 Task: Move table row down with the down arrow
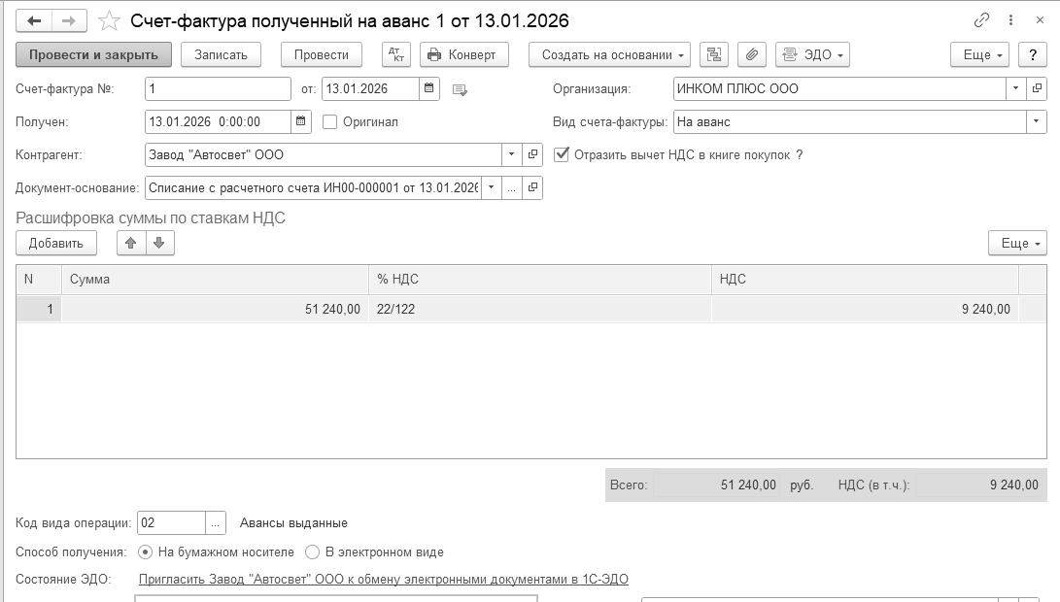coord(159,244)
